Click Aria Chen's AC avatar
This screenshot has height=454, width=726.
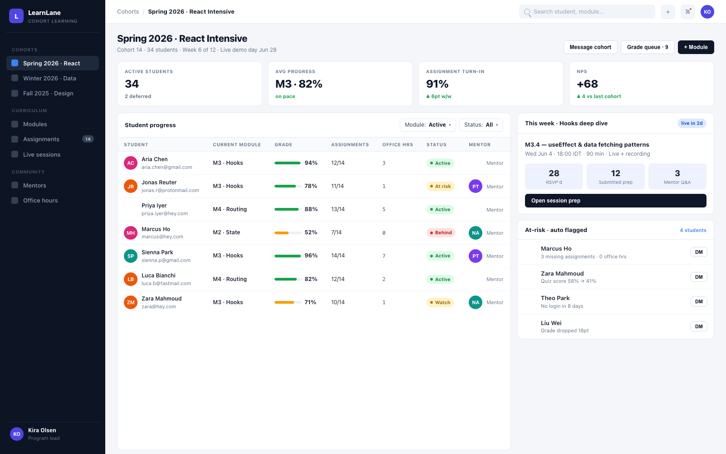tap(131, 163)
